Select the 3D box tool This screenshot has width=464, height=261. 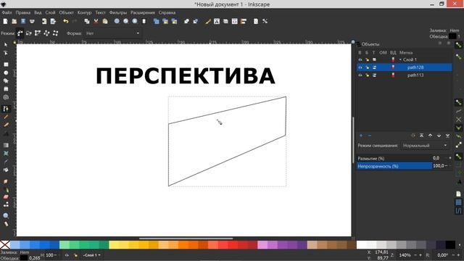point(6,89)
